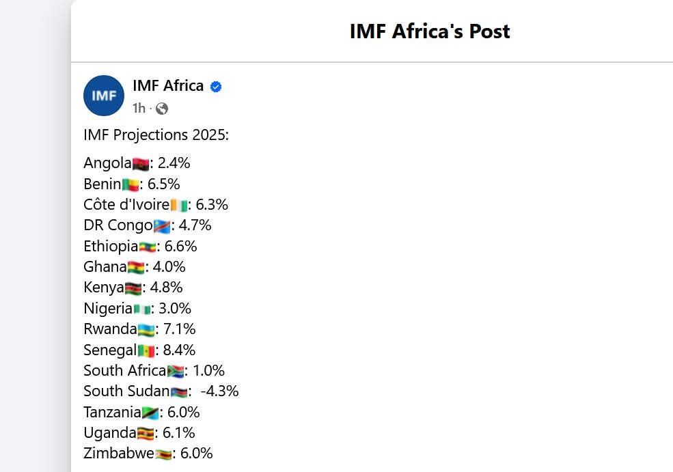Open the IMF Africa page name link
Screen dimensions: 673x472
[168, 86]
